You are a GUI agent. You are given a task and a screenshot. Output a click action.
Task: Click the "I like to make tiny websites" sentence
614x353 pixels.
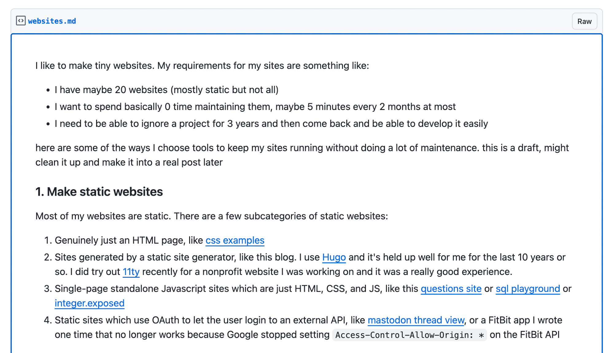tap(202, 65)
